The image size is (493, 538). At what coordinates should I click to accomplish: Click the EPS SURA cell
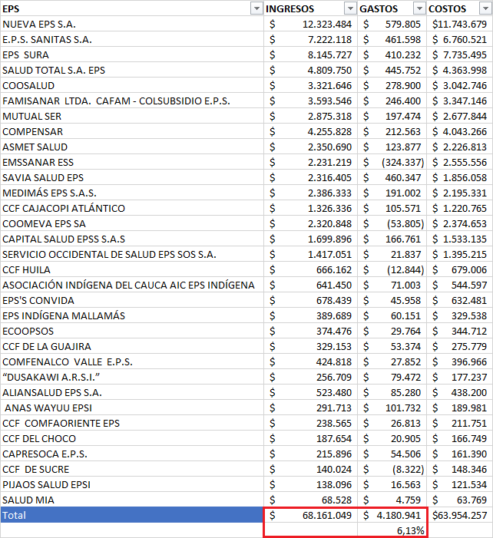(x=132, y=55)
